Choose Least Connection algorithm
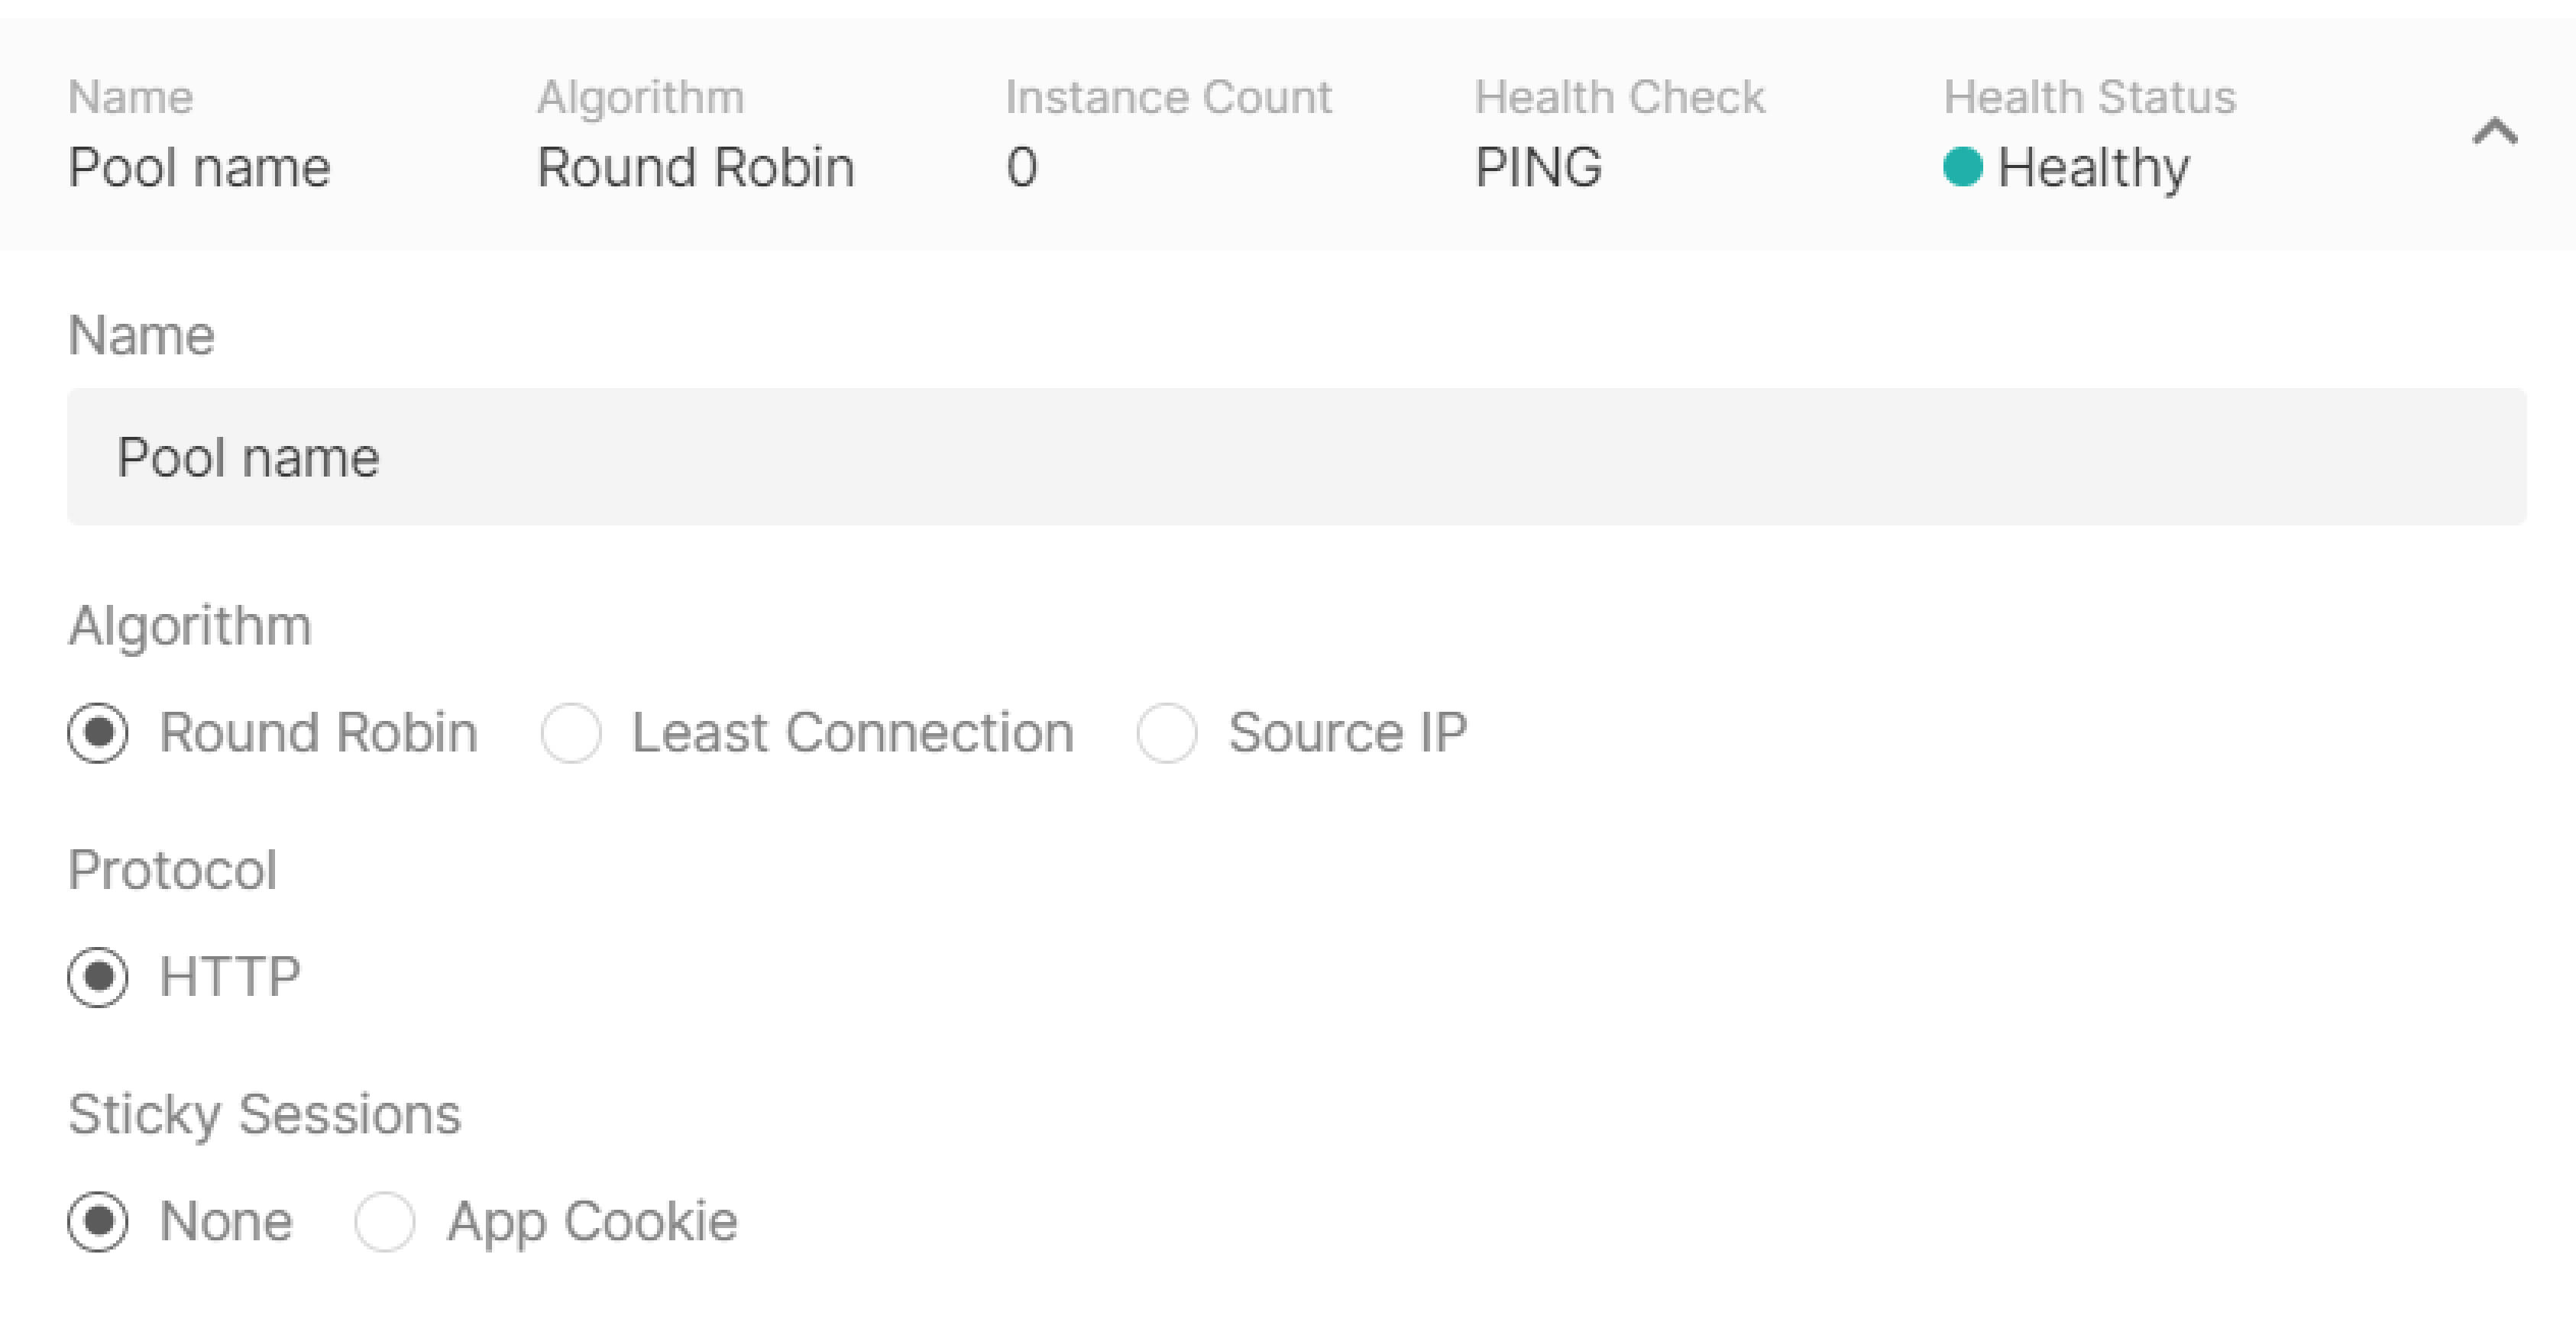Image resolution: width=2576 pixels, height=1335 pixels. coord(571,733)
